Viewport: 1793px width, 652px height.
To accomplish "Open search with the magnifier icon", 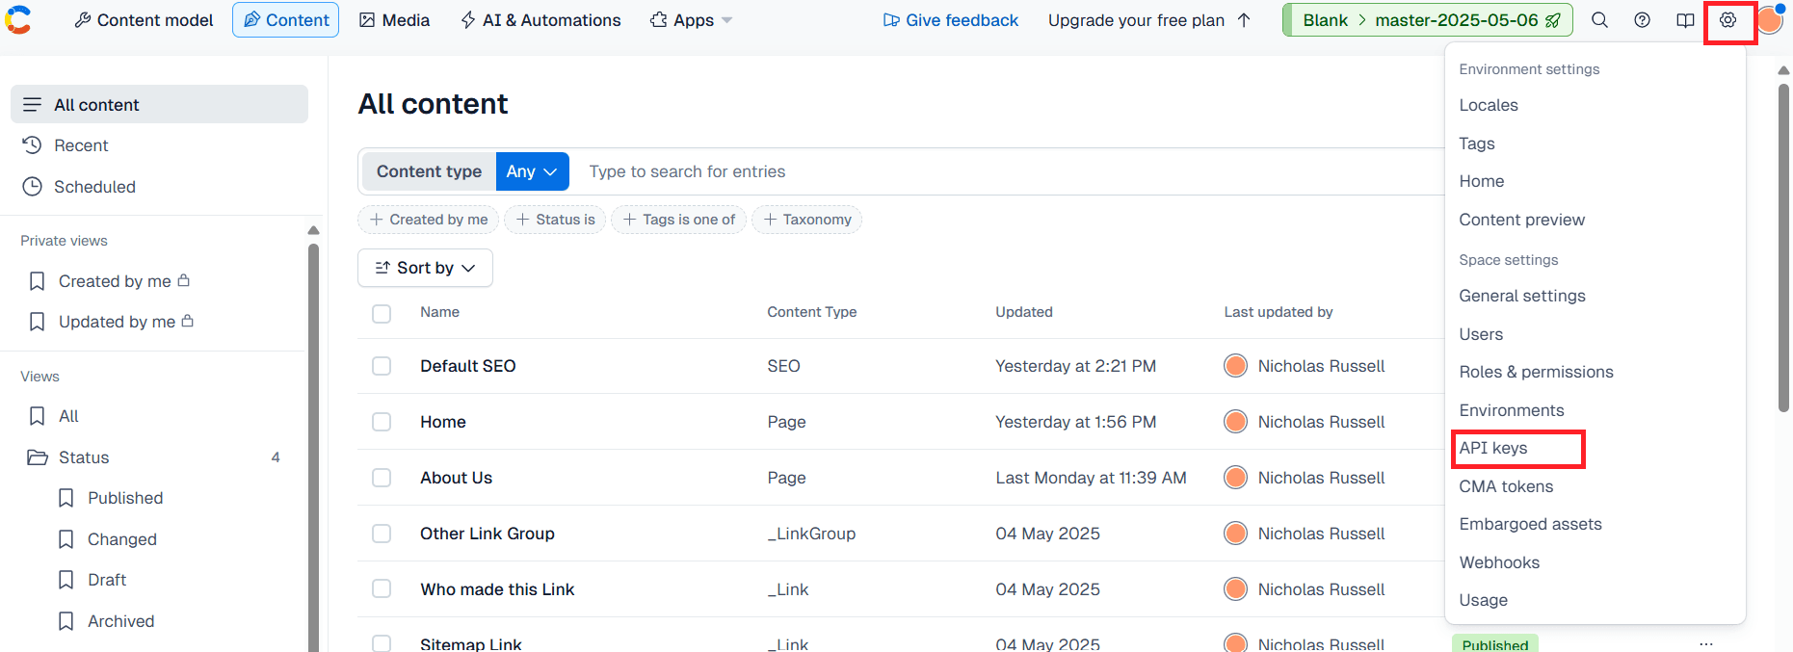I will tap(1599, 20).
